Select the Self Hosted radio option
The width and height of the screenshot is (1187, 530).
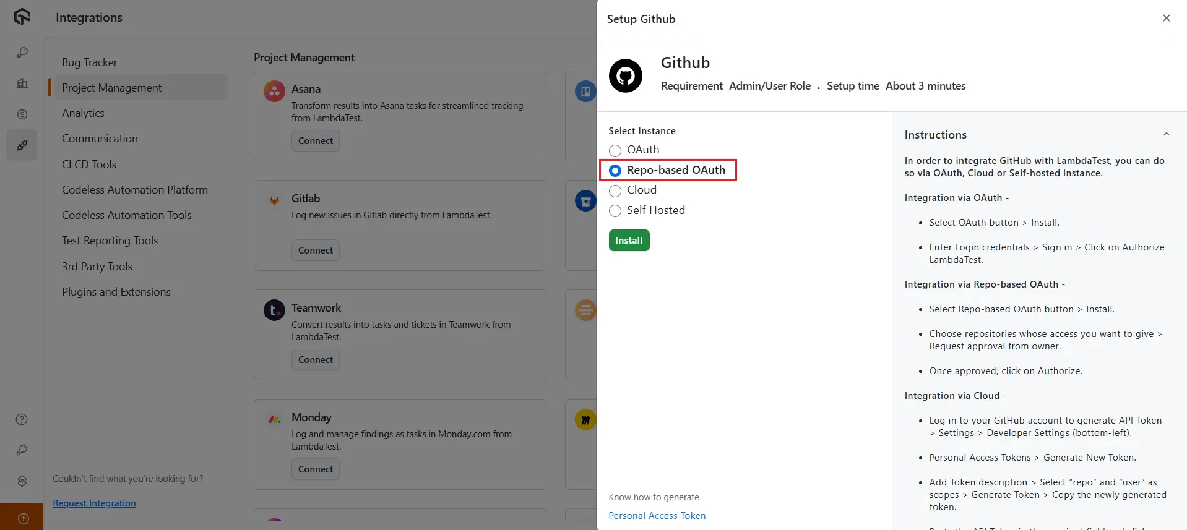point(615,211)
